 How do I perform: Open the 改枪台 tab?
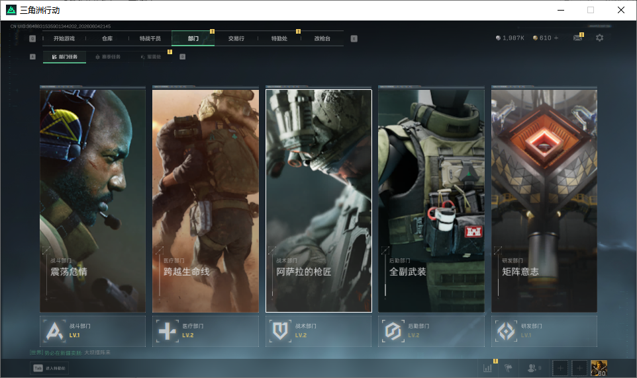(322, 38)
